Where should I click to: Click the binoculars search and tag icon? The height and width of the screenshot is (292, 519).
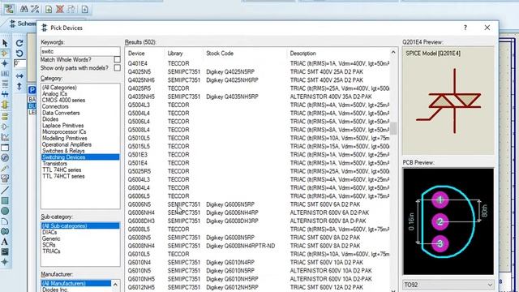[x=24, y=9]
